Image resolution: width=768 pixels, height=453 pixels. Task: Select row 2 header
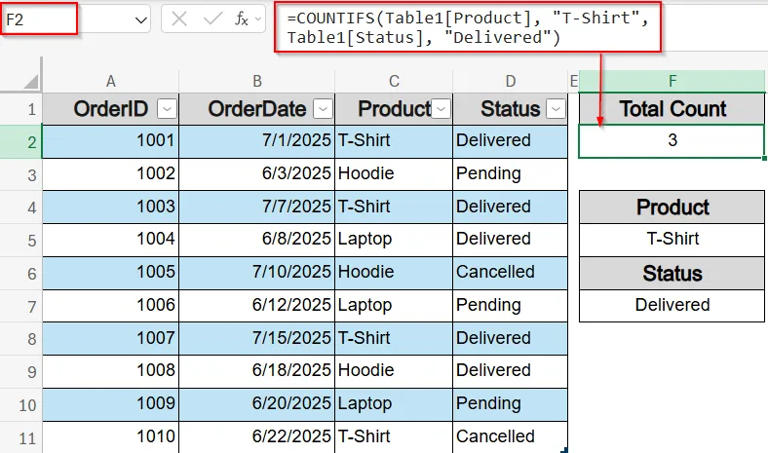coord(21,141)
